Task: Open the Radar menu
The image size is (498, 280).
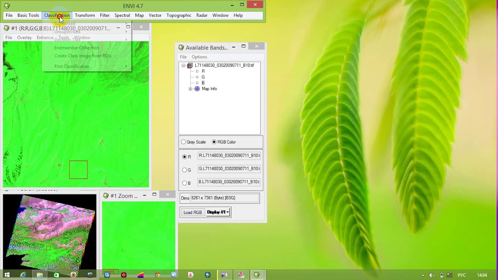Action: [202, 15]
